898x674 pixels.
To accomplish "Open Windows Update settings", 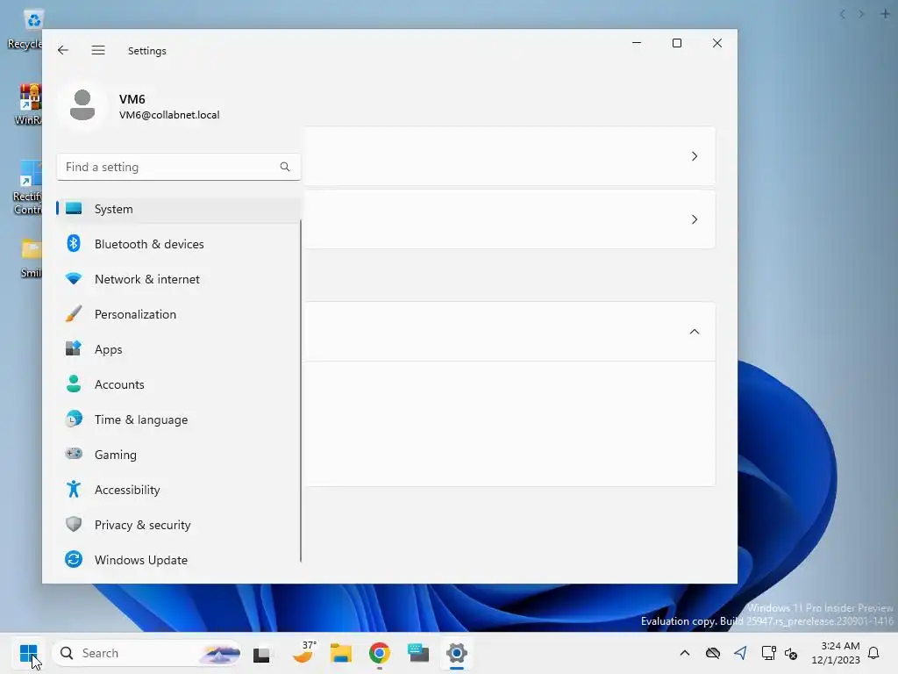I will (x=179, y=560).
